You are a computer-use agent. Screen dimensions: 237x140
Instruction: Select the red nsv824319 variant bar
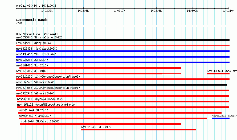pyautogui.click(x=113, y=118)
